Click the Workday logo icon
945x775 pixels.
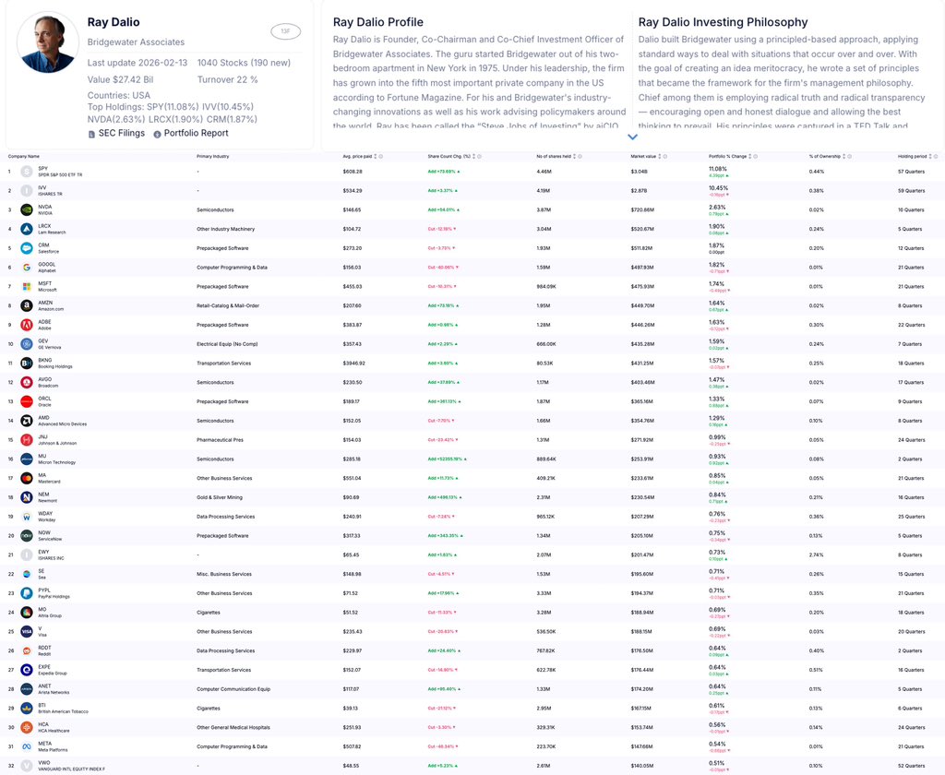27,517
